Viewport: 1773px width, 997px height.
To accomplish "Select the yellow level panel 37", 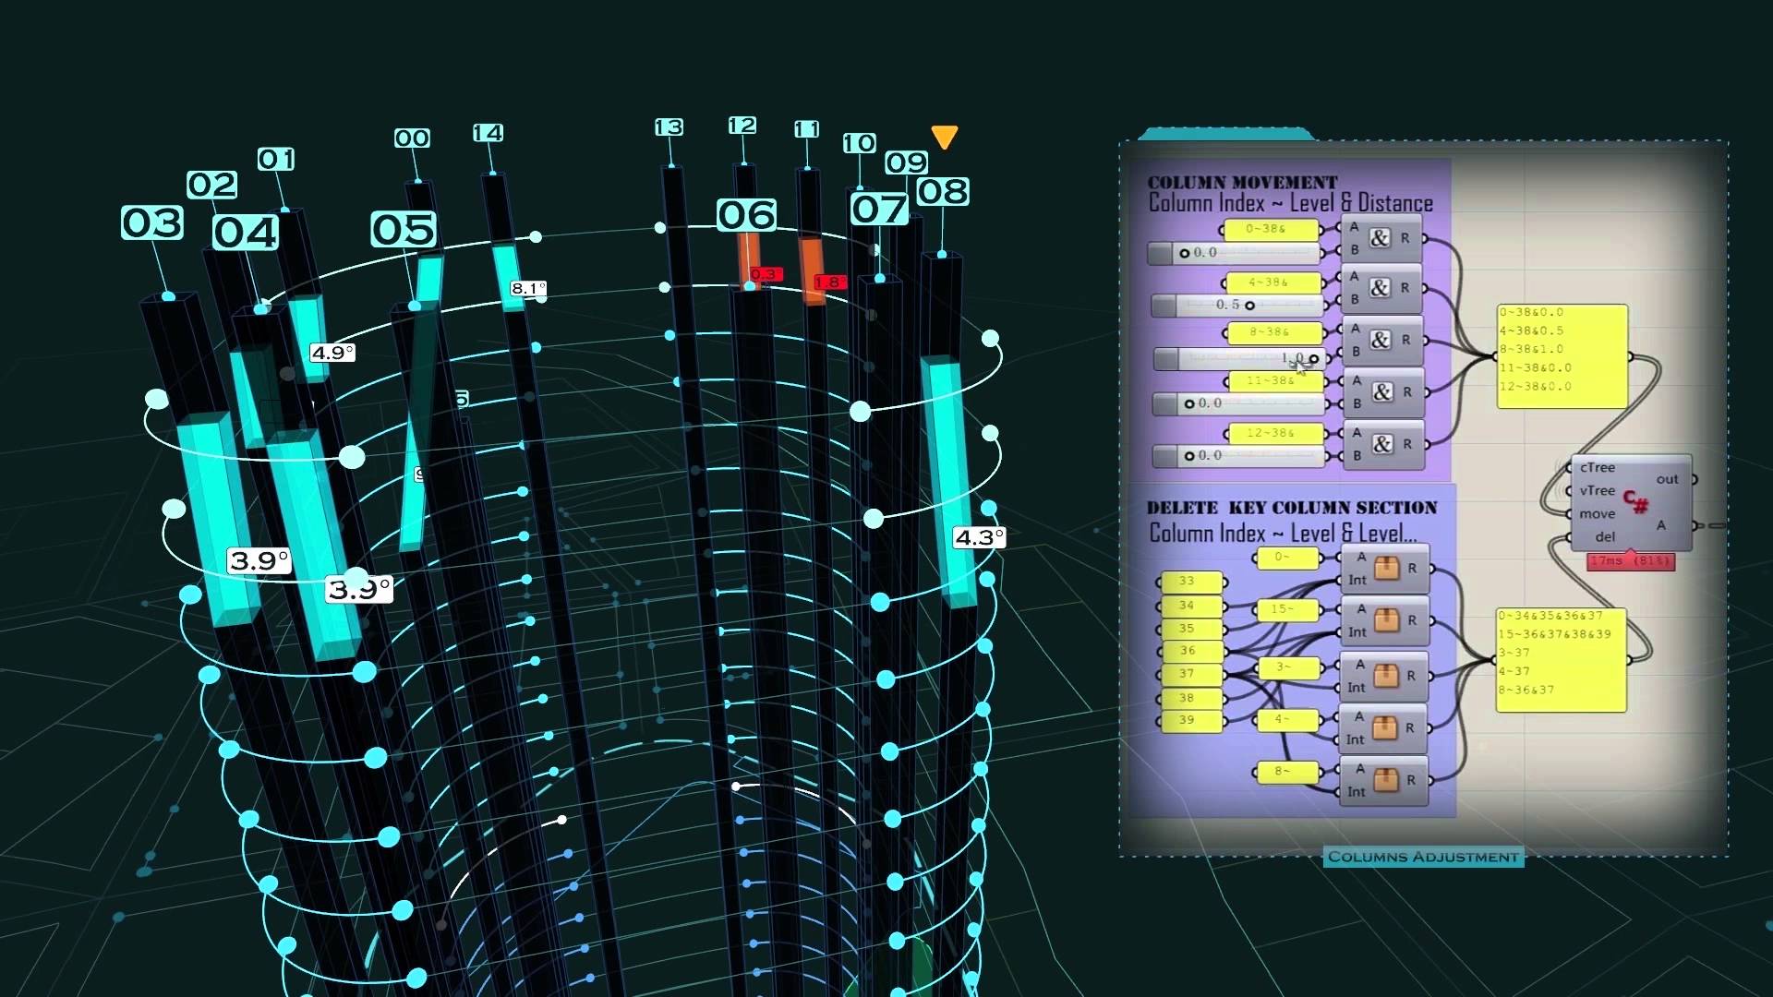I will 1190,674.
